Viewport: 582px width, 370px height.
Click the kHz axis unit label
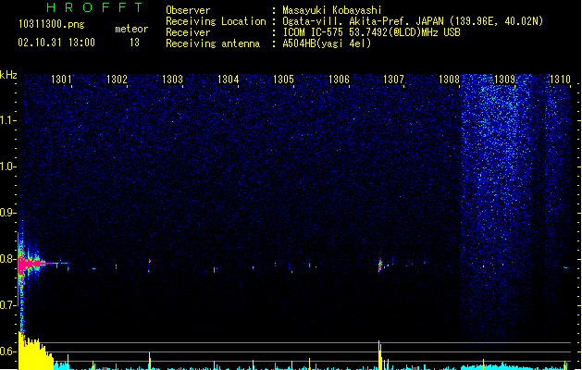click(8, 75)
